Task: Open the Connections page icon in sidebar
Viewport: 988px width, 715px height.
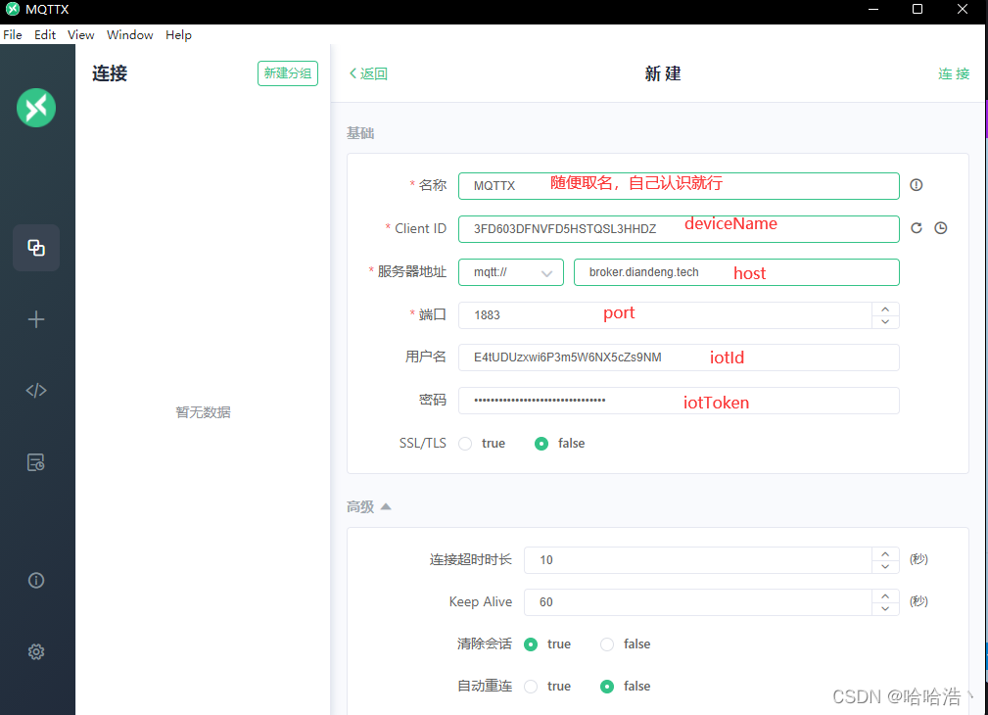Action: click(x=36, y=248)
